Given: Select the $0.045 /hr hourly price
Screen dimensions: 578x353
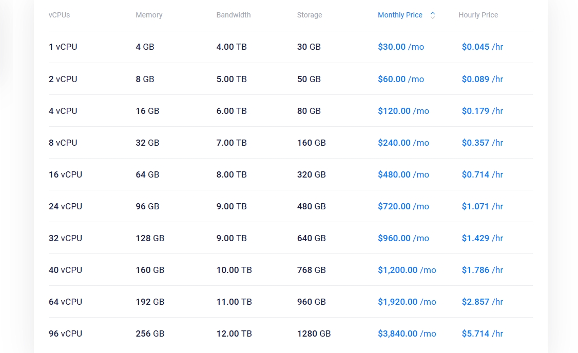Looking at the screenshot, I should coord(482,47).
